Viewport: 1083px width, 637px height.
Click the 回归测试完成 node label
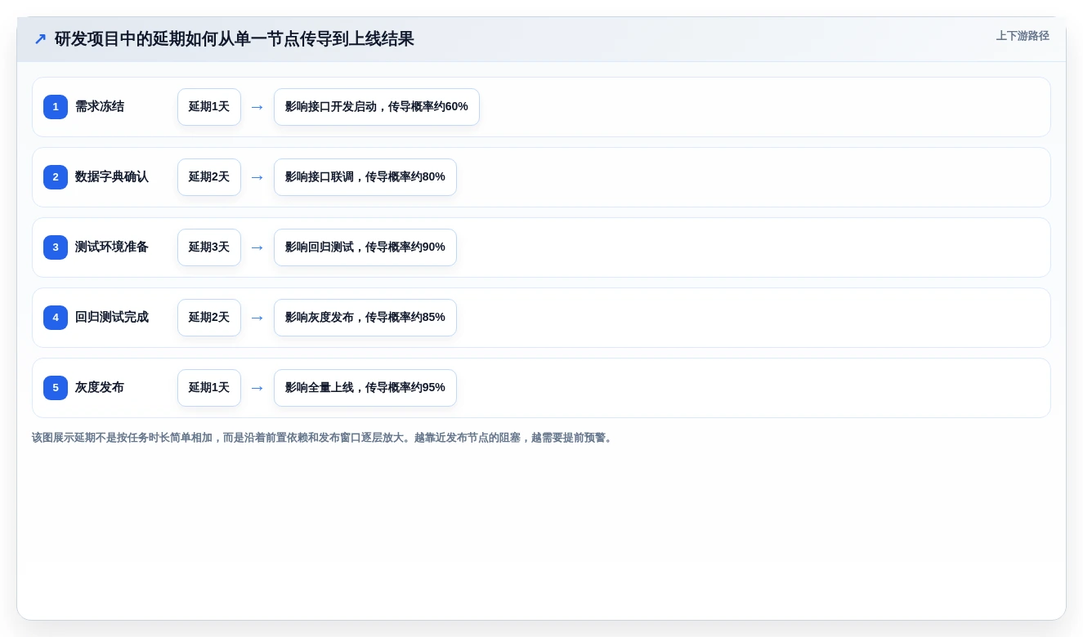tap(112, 318)
